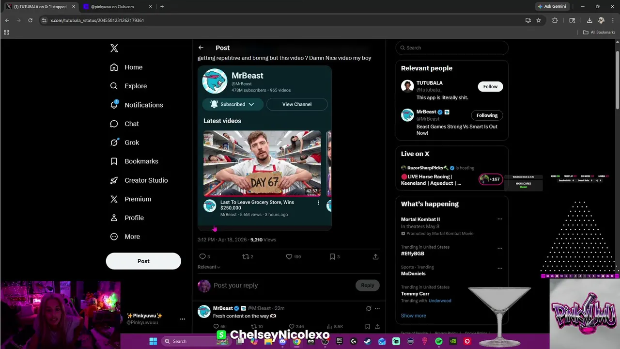
Task: Open the Chrome three-dot menu
Action: click(613, 20)
